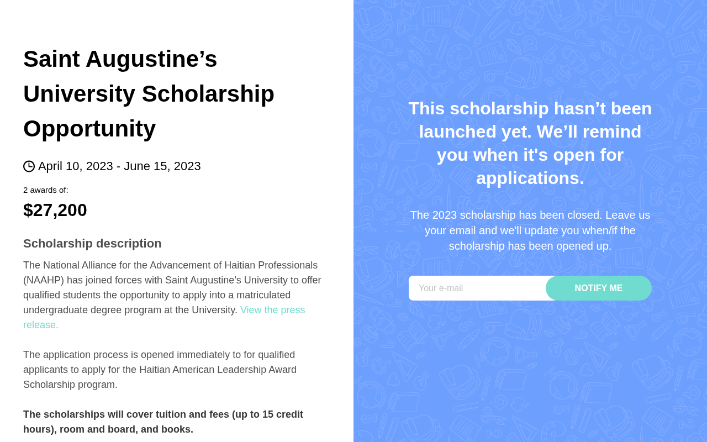Click "room and board, and books" bold text
Image resolution: width=707 pixels, height=442 pixels.
pos(126,429)
